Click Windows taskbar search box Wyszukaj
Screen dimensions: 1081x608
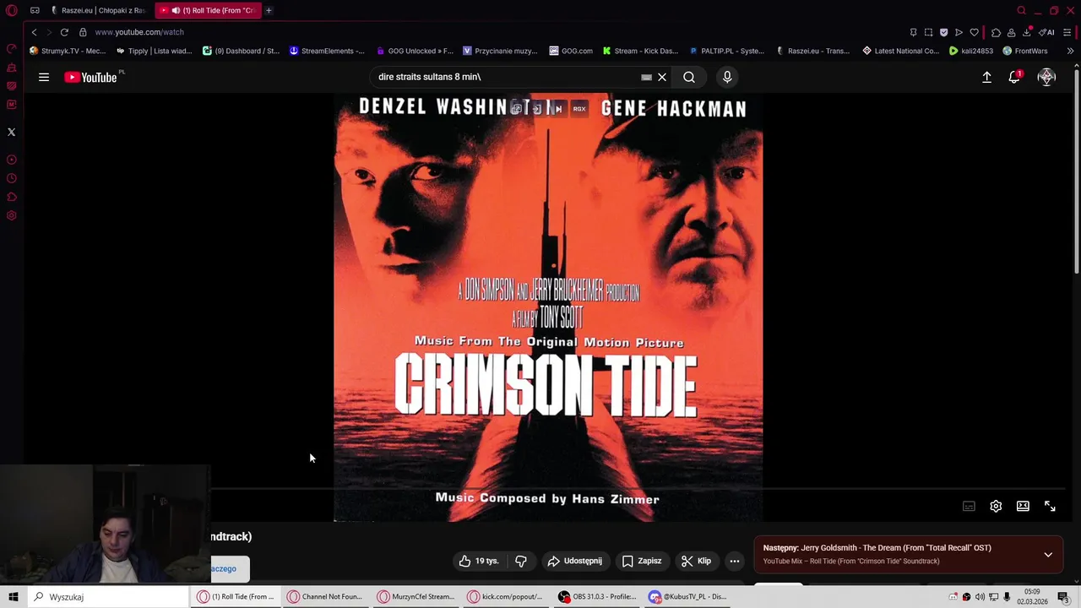[x=106, y=597]
